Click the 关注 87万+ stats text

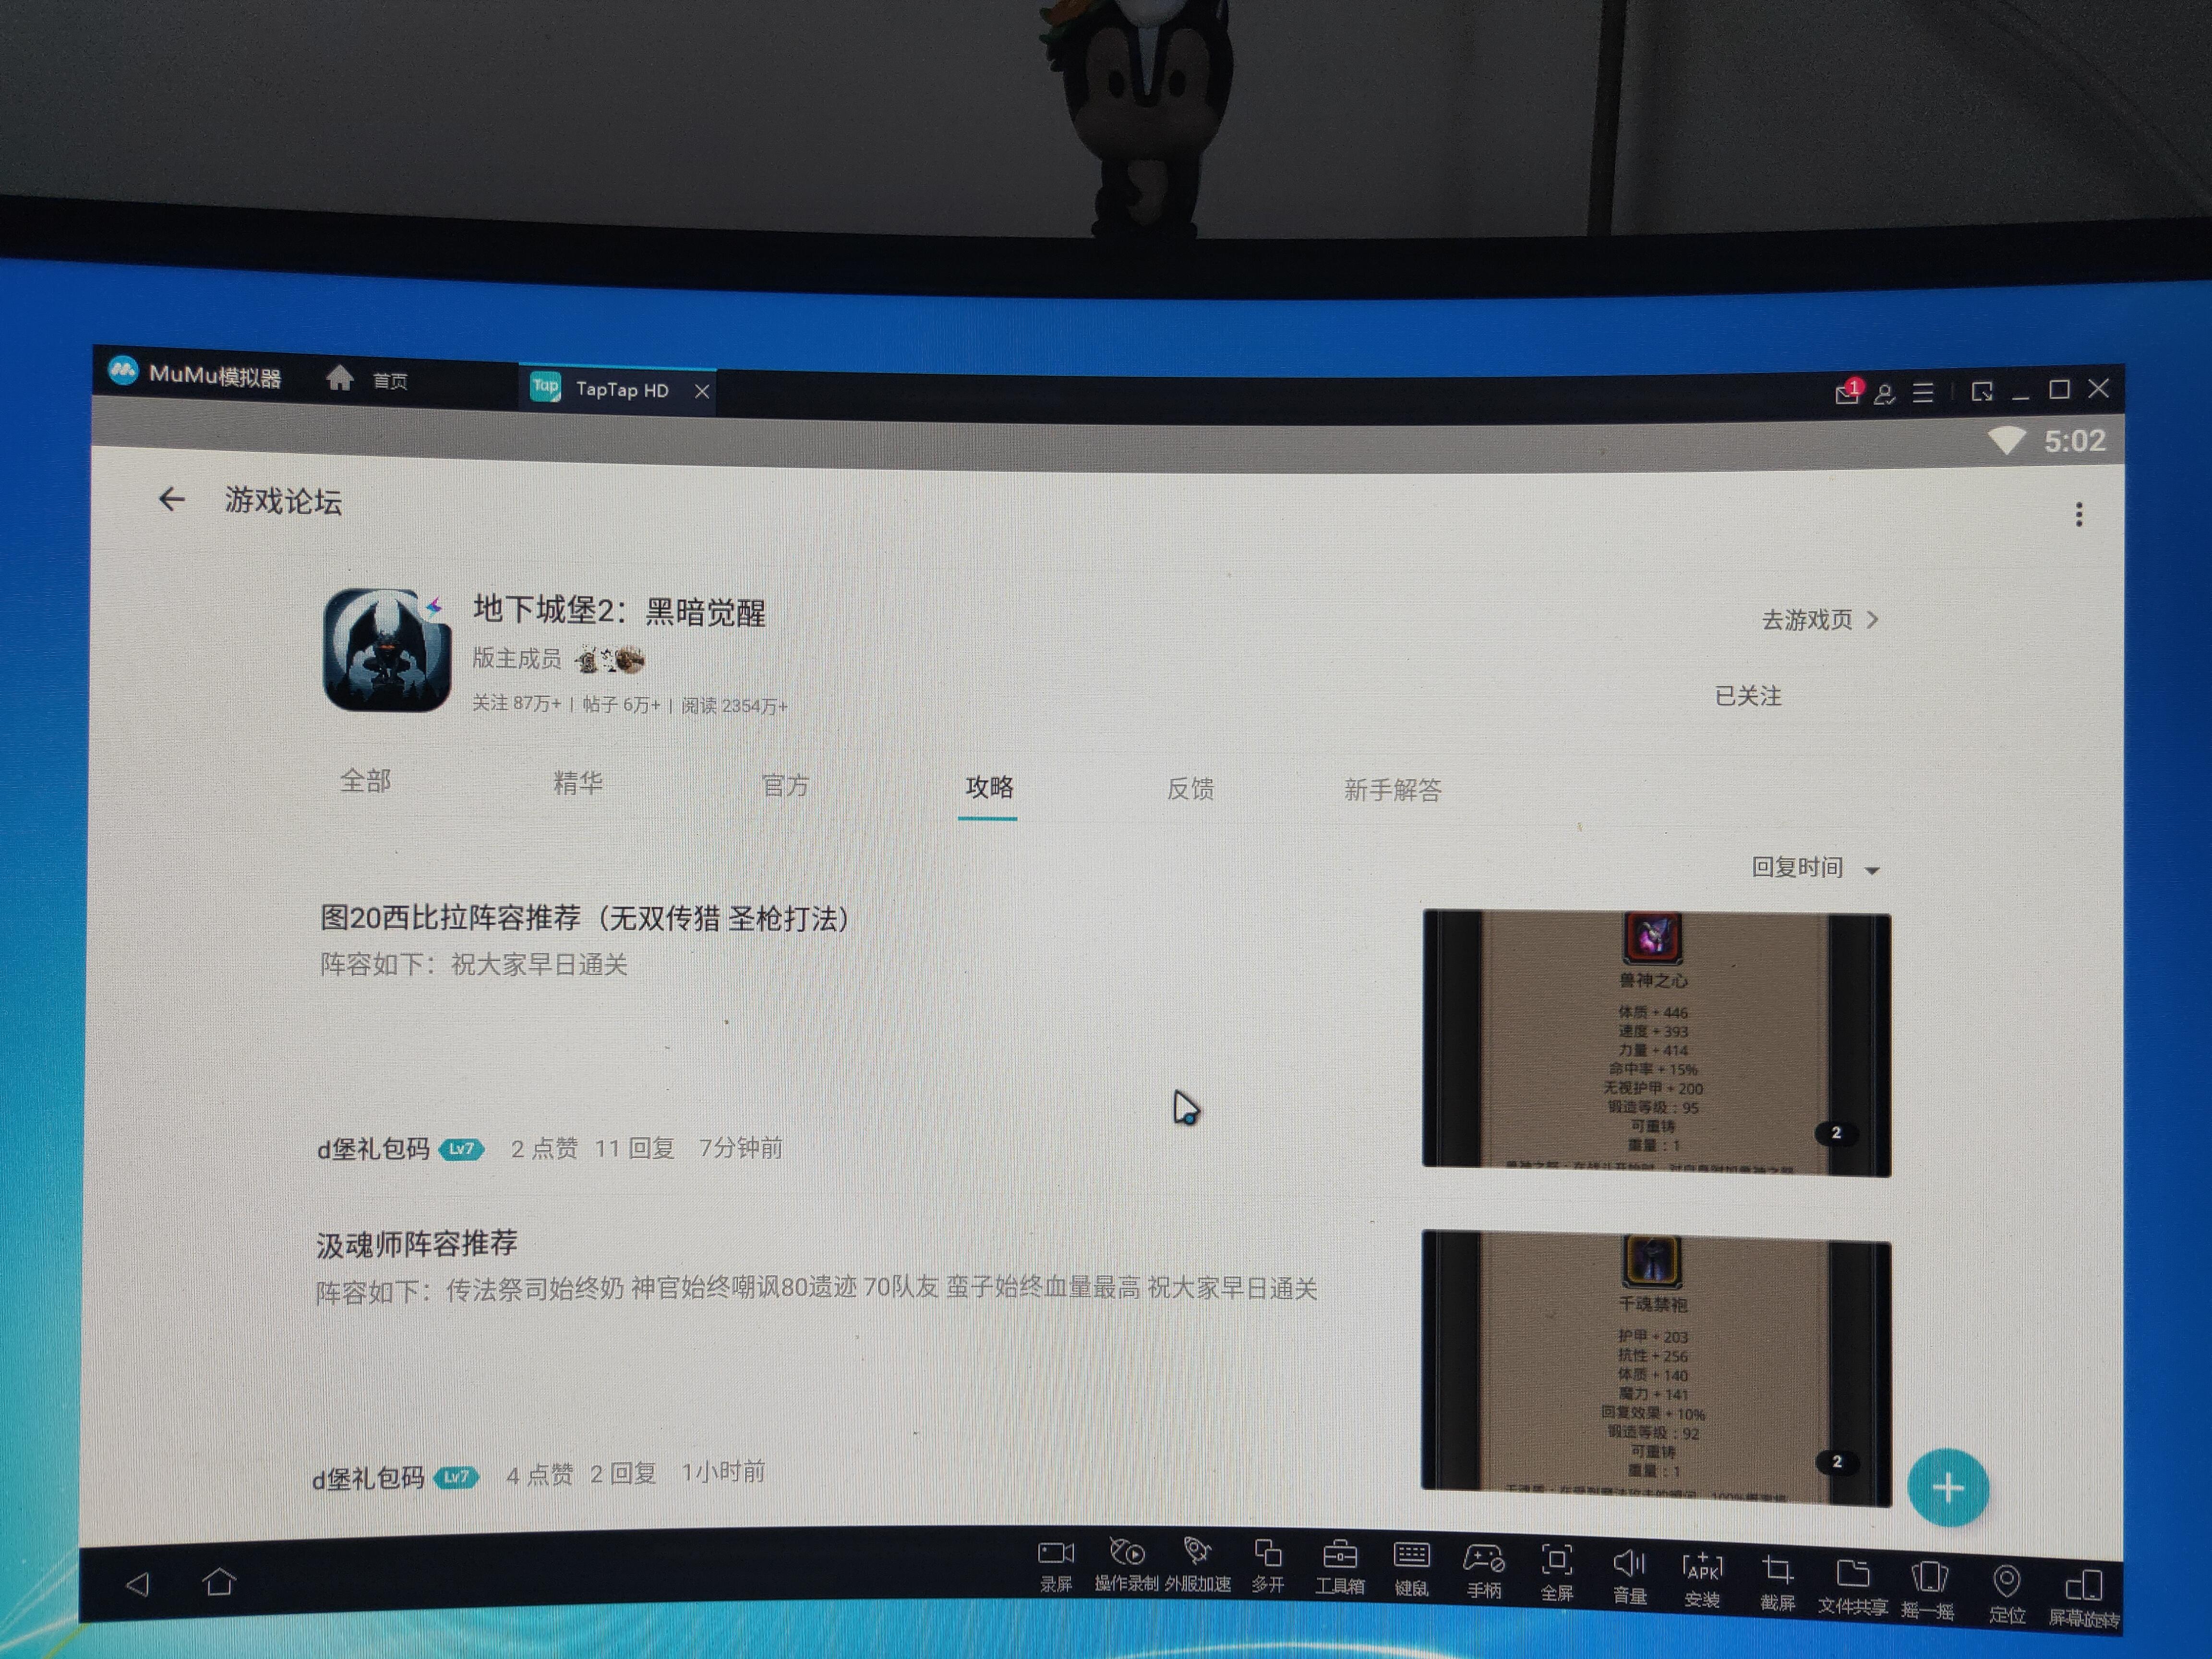point(516,703)
